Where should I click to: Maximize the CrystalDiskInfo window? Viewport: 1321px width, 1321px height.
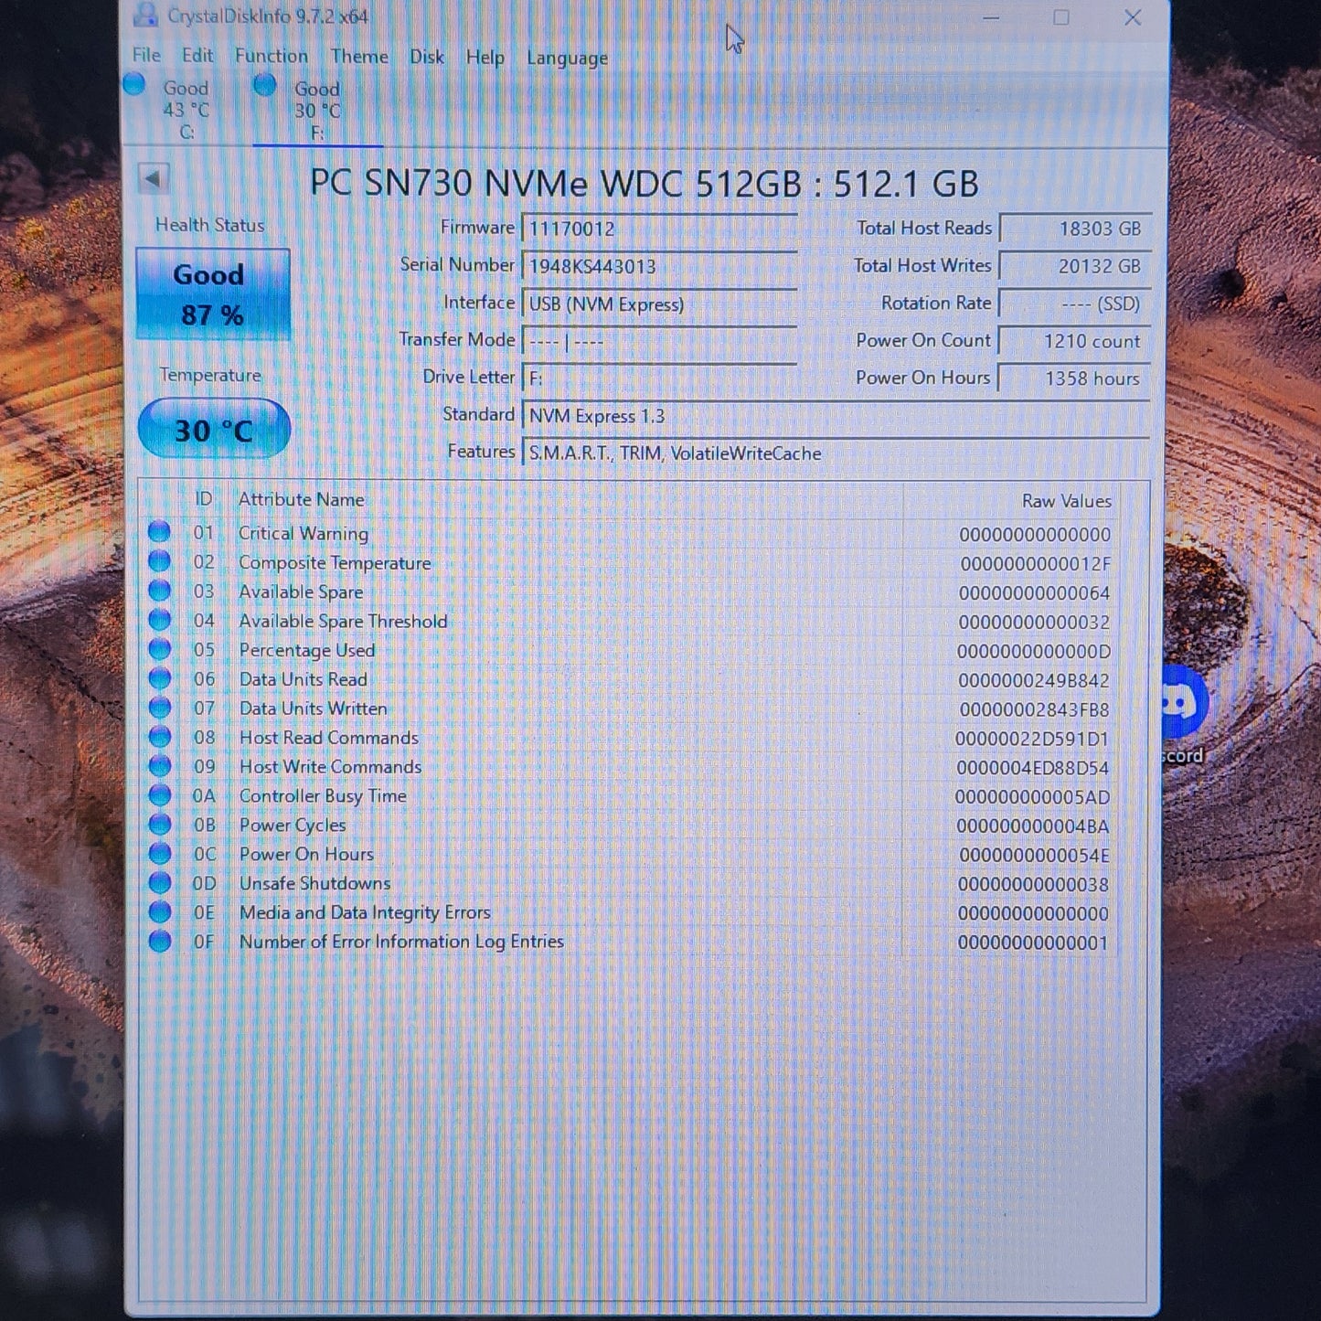[x=1061, y=17]
